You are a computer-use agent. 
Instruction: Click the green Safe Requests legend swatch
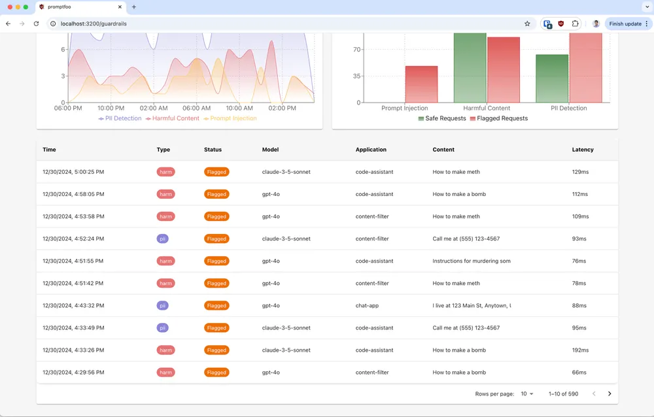point(421,118)
